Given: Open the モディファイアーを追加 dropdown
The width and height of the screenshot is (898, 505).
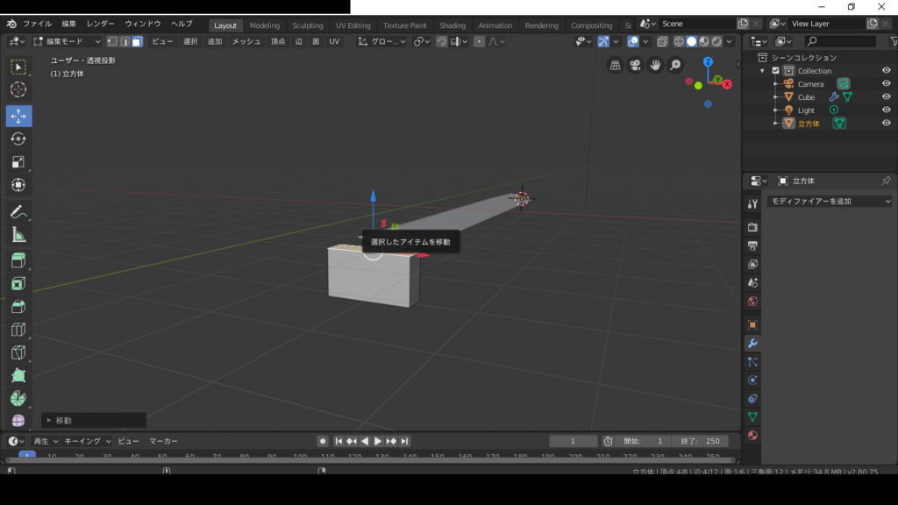Looking at the screenshot, I should 829,202.
